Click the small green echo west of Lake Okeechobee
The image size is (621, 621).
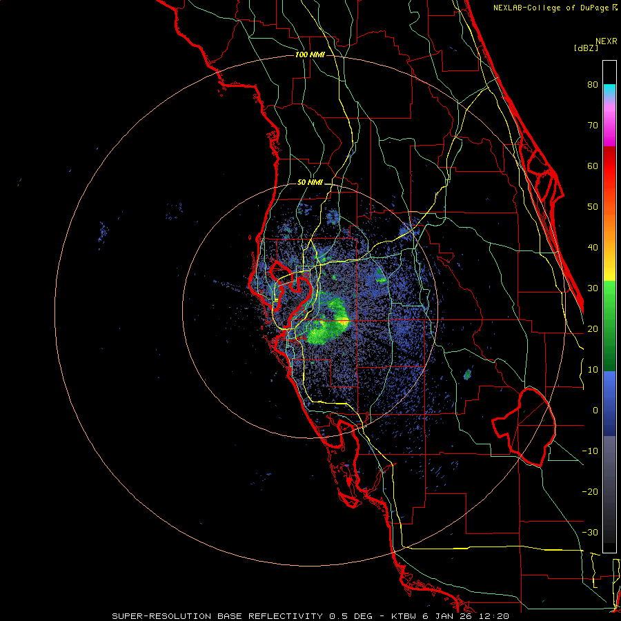pyautogui.click(x=467, y=374)
